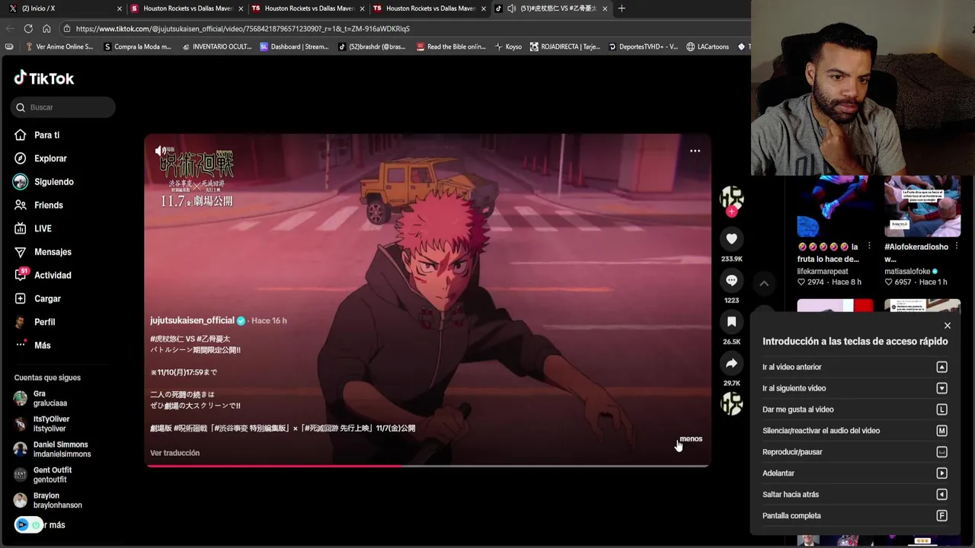Open matiasalofoke video thumbnail
This screenshot has height=548, width=975.
[922, 206]
